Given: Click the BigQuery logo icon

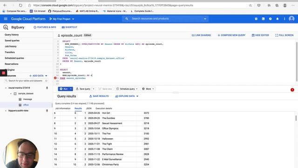Looking at the screenshot, I should [x=6, y=27].
